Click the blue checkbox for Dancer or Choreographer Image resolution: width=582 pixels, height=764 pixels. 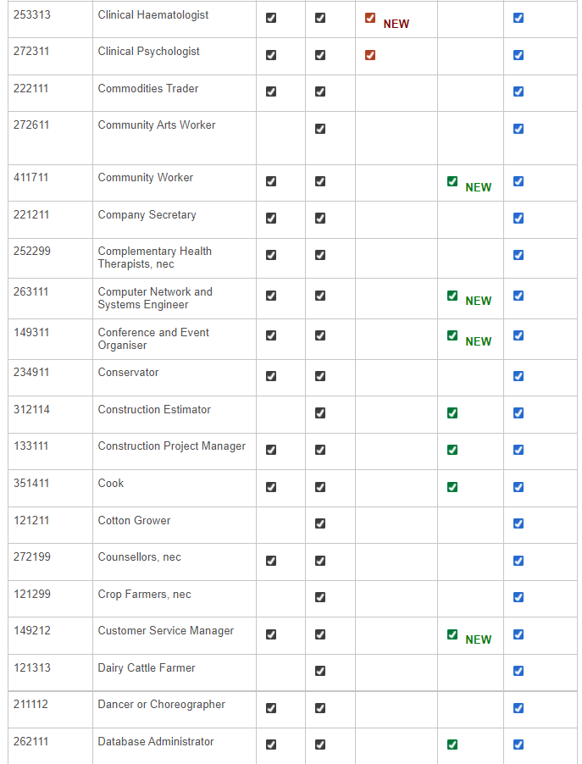[x=518, y=708]
